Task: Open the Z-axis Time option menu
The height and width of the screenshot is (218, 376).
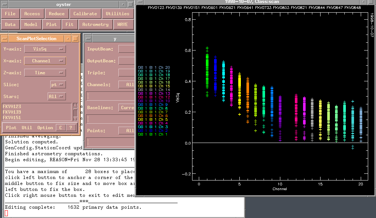Action: (45, 73)
